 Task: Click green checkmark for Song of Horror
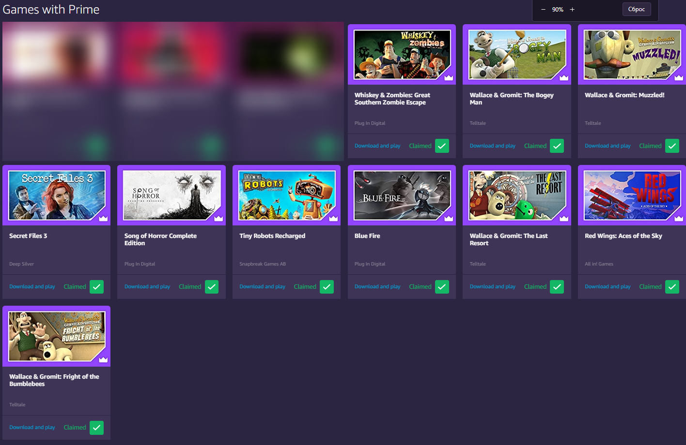pos(212,287)
